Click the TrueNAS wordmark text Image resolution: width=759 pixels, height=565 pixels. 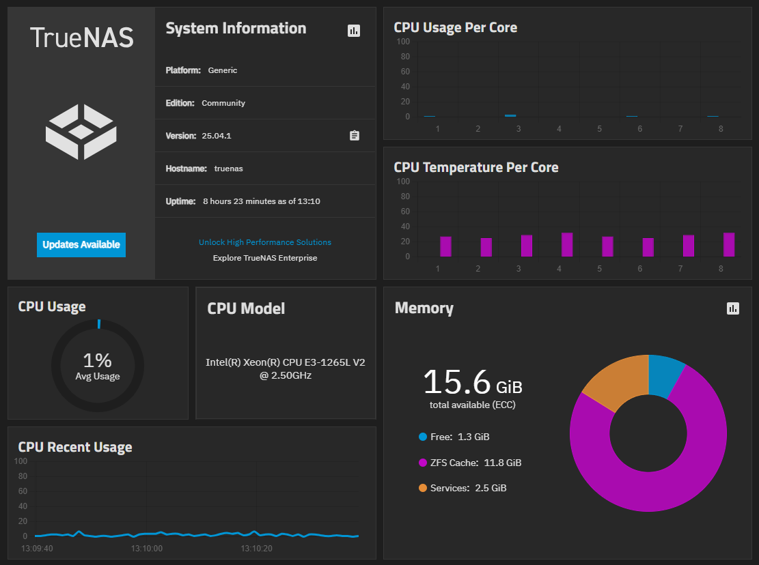pyautogui.click(x=81, y=38)
